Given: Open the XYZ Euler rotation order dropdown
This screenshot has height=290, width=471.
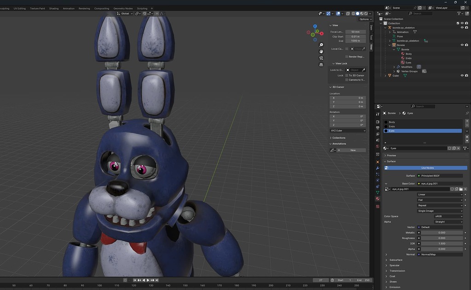Looking at the screenshot, I should click(347, 130).
